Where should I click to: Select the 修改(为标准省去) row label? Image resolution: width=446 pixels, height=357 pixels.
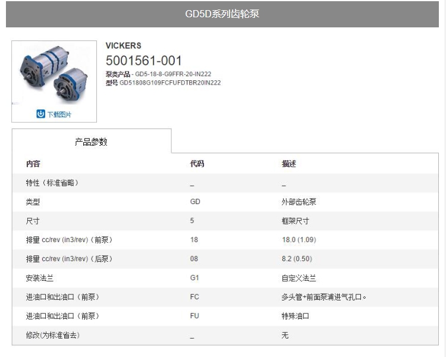pos(52,335)
